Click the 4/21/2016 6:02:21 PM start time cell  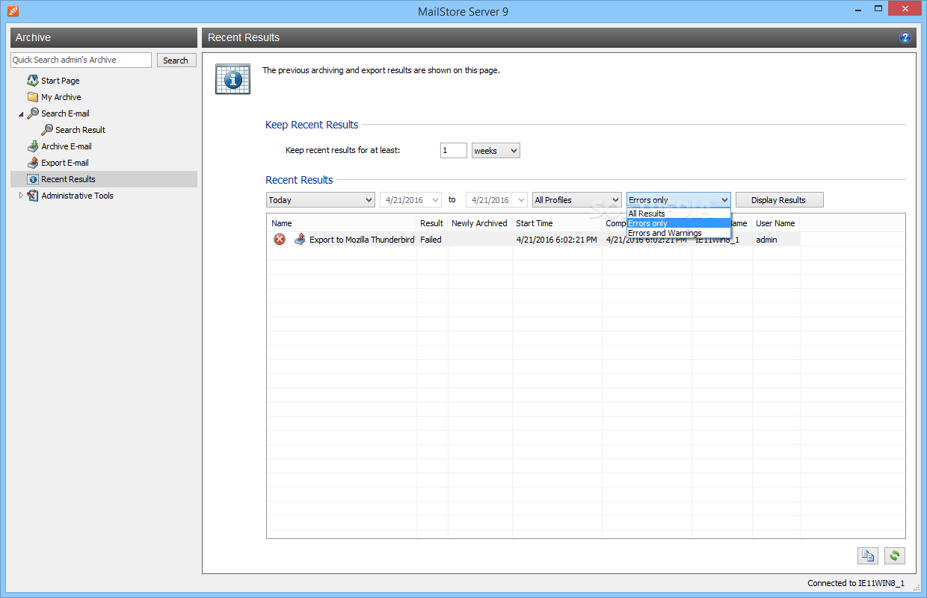pyautogui.click(x=557, y=240)
